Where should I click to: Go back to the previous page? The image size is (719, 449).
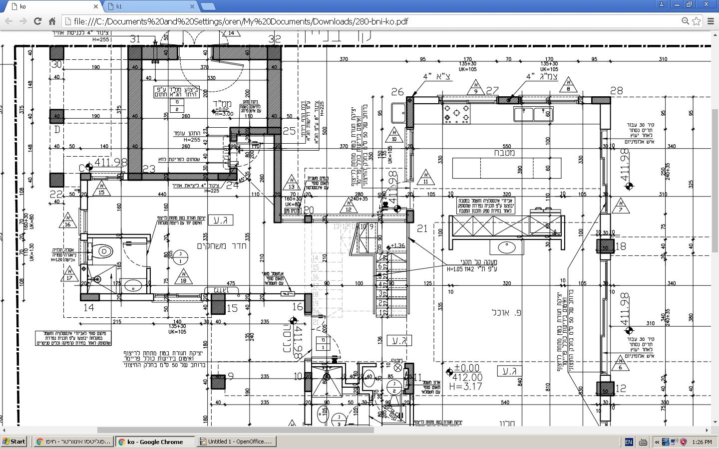pos(8,21)
